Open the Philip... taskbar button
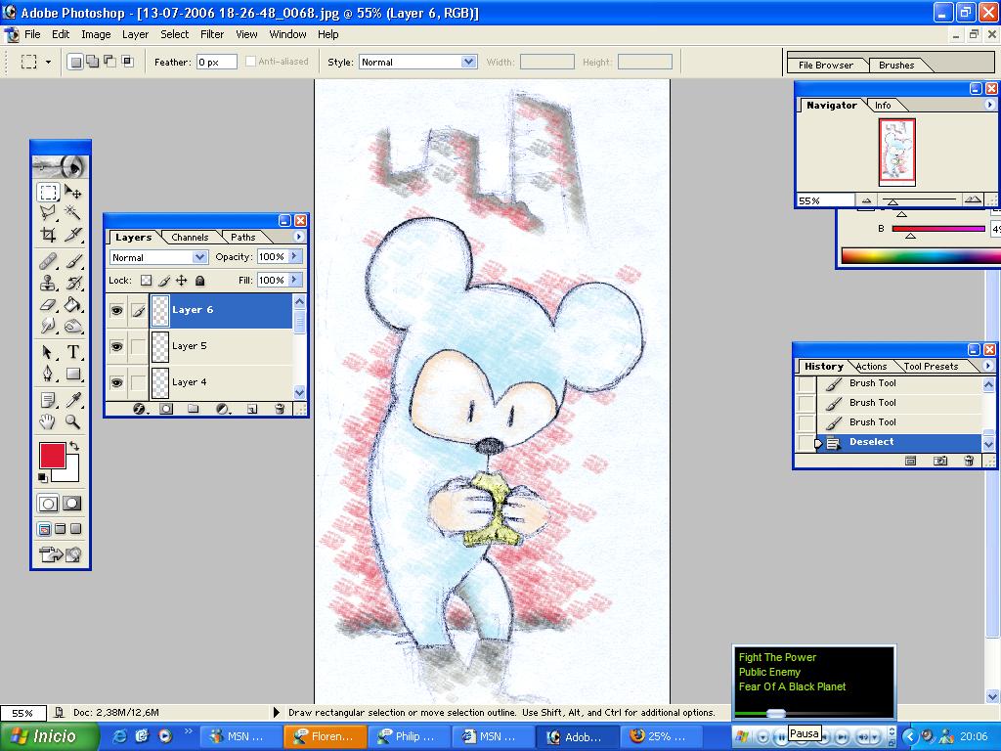 click(x=410, y=736)
